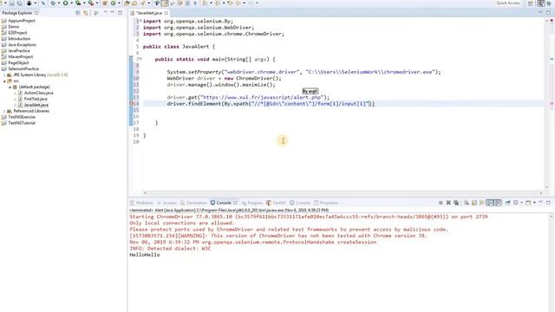555x312 pixels.
Task: Switch to the TestNG results tab
Action: 276,203
